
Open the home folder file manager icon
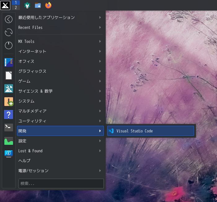pyautogui.click(x=38, y=5)
